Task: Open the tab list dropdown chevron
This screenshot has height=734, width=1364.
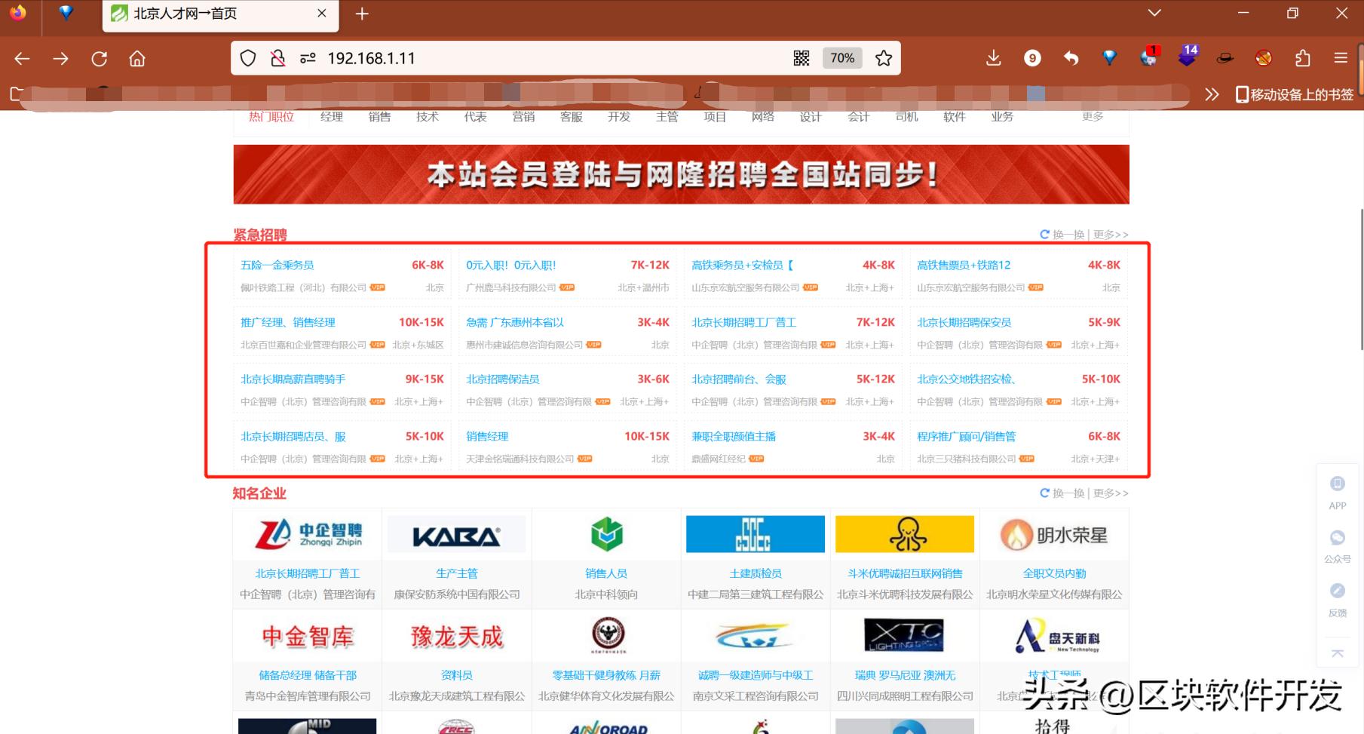Action: point(1153,13)
